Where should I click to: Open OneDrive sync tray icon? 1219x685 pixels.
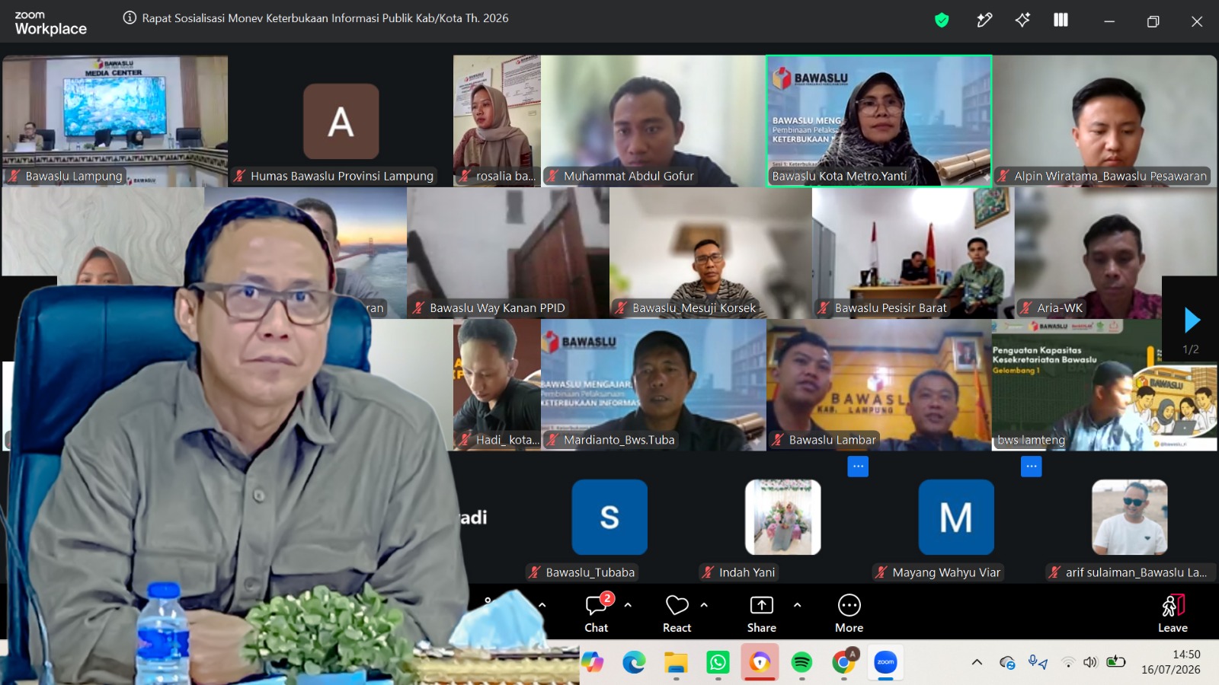click(x=1007, y=662)
